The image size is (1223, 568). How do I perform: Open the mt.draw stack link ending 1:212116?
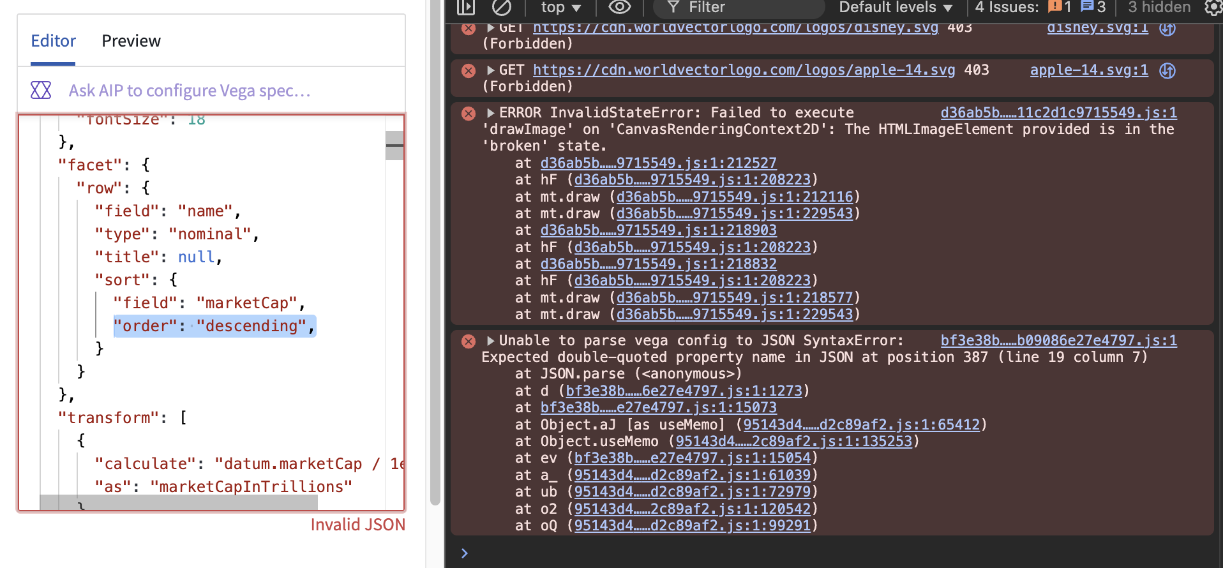(735, 197)
